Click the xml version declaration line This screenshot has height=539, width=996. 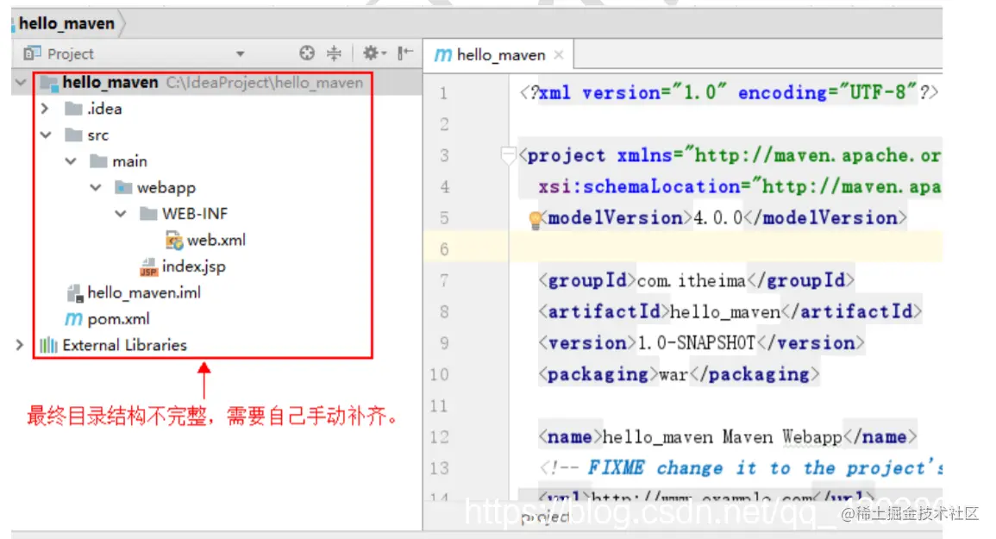point(730,93)
